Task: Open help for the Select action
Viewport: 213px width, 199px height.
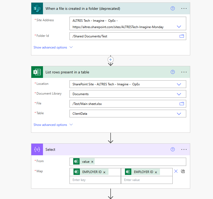Action: click(173, 149)
